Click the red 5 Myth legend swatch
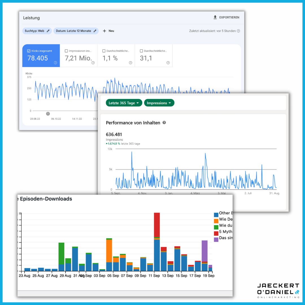The height and width of the screenshot is (305, 305). (x=216, y=234)
